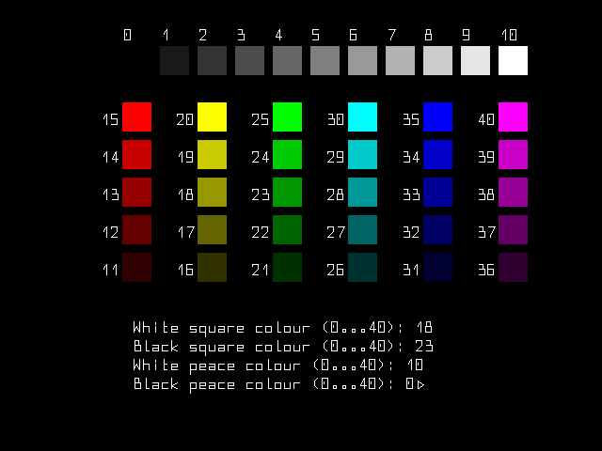Click the olive swatch numbered 18

(212, 193)
